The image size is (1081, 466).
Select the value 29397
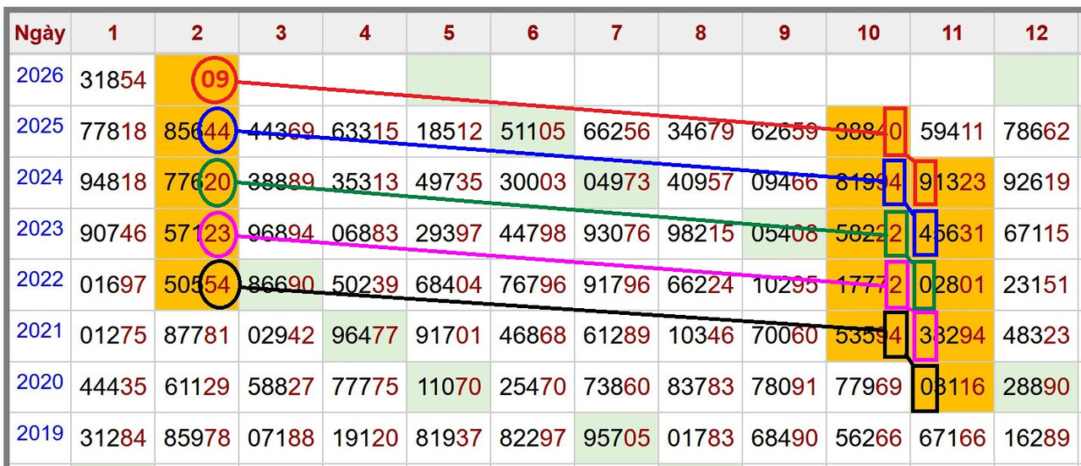(449, 234)
